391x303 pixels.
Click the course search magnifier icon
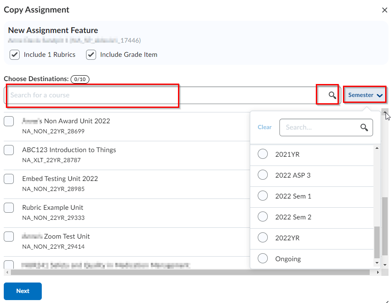click(332, 95)
